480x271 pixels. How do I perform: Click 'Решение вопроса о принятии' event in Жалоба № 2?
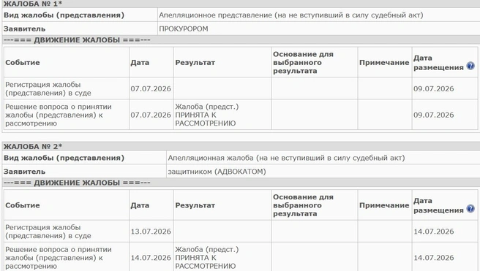58,258
